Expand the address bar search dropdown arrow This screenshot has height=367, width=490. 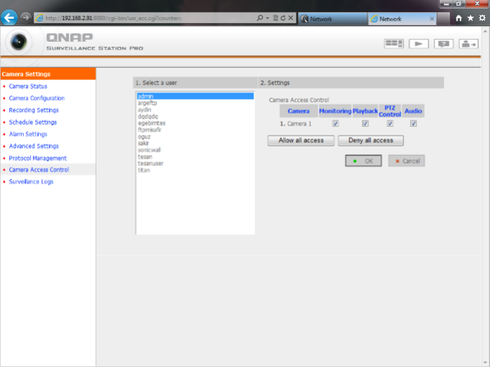point(268,18)
